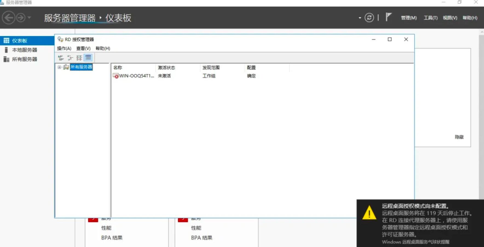Click the large icons view toolbar button

(61, 58)
